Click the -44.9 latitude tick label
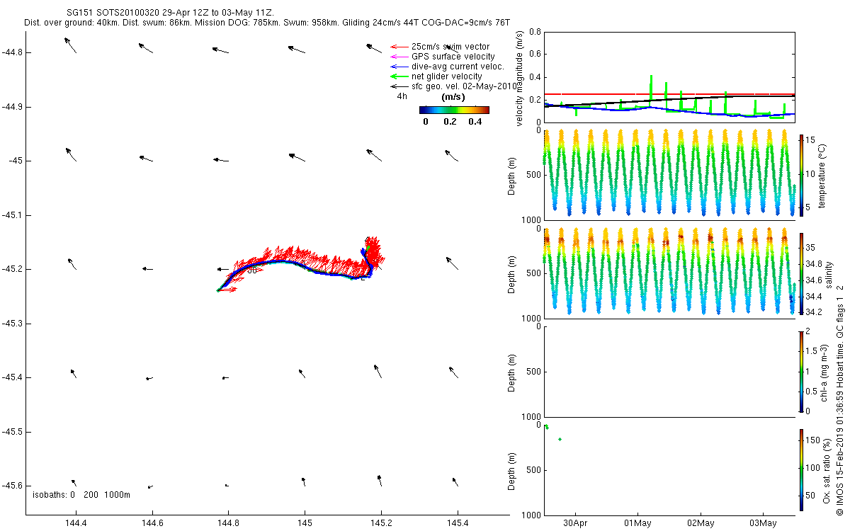The height and width of the screenshot is (531, 850). [13, 107]
